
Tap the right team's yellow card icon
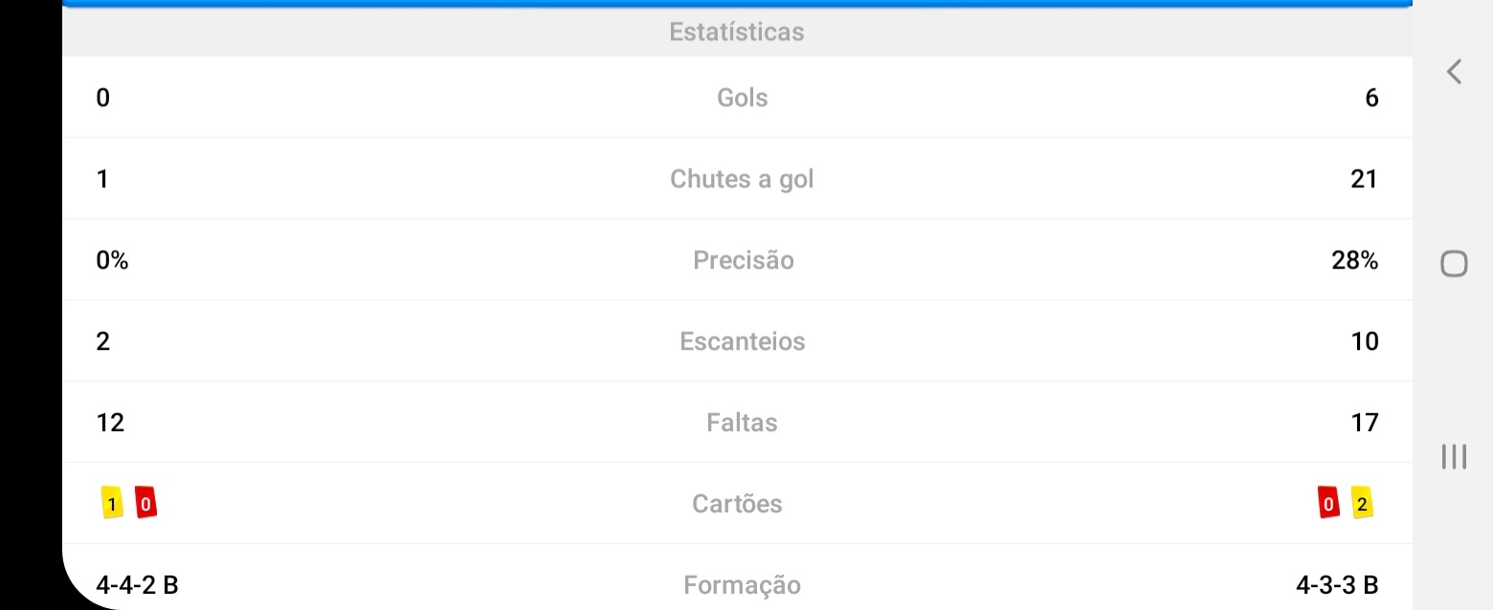pyautogui.click(x=1362, y=503)
